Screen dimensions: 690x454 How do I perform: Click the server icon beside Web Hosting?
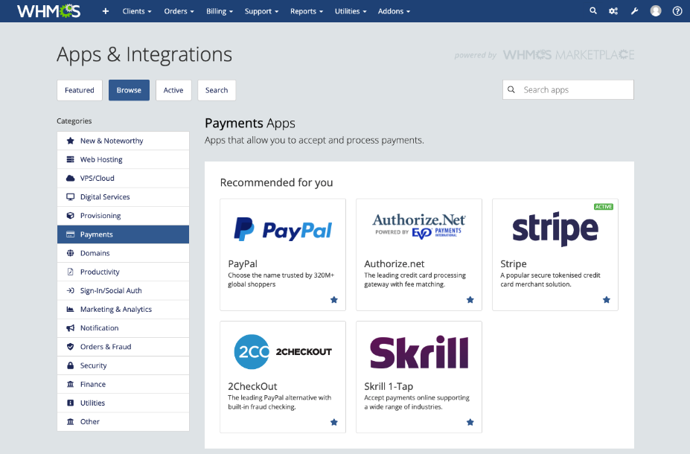point(70,159)
